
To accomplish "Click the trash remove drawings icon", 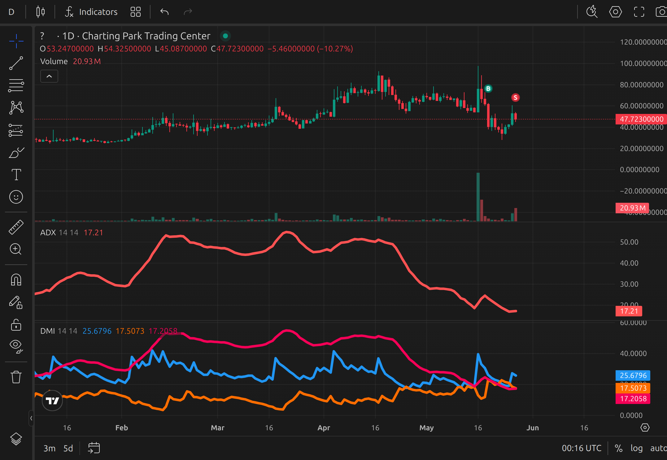I will point(16,377).
